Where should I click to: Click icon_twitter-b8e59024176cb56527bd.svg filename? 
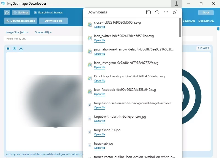click(124, 36)
